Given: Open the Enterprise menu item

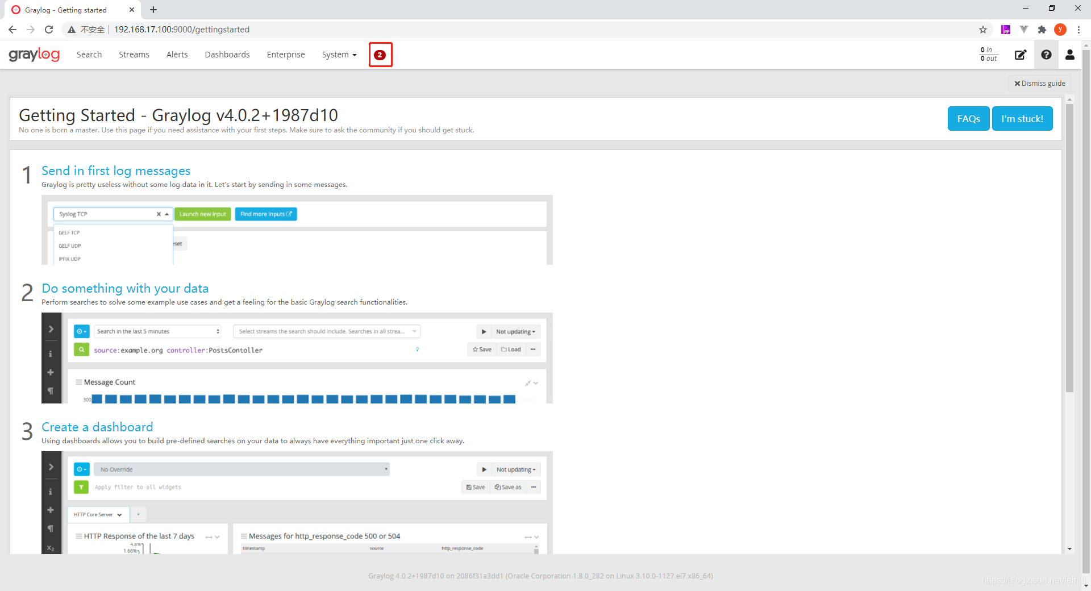Looking at the screenshot, I should pyautogui.click(x=286, y=55).
